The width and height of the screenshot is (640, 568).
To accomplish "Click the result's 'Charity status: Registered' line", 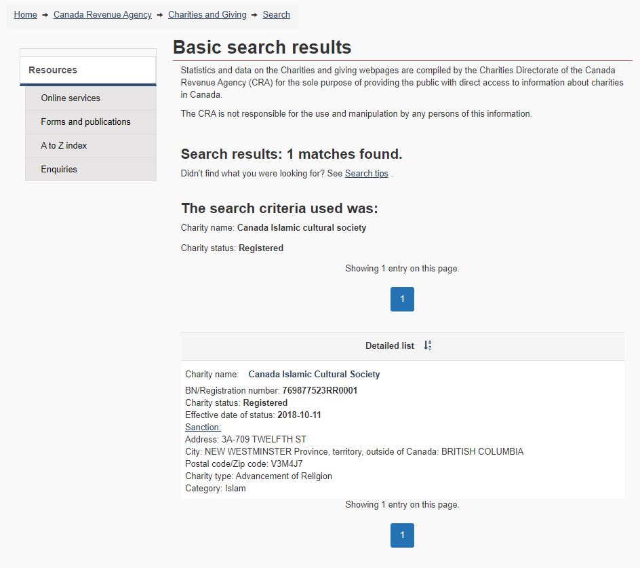I will click(237, 402).
